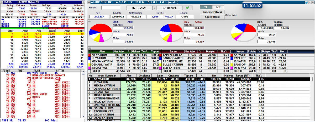The height and width of the screenshot is (122, 315).
Task: Click the magenta swatch beside TEB YATIRIM
Action: coord(160,67)
